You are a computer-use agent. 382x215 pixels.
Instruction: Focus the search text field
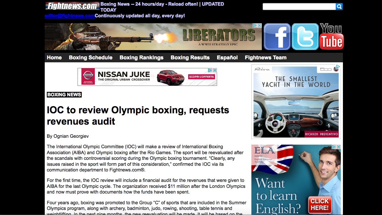299,7
